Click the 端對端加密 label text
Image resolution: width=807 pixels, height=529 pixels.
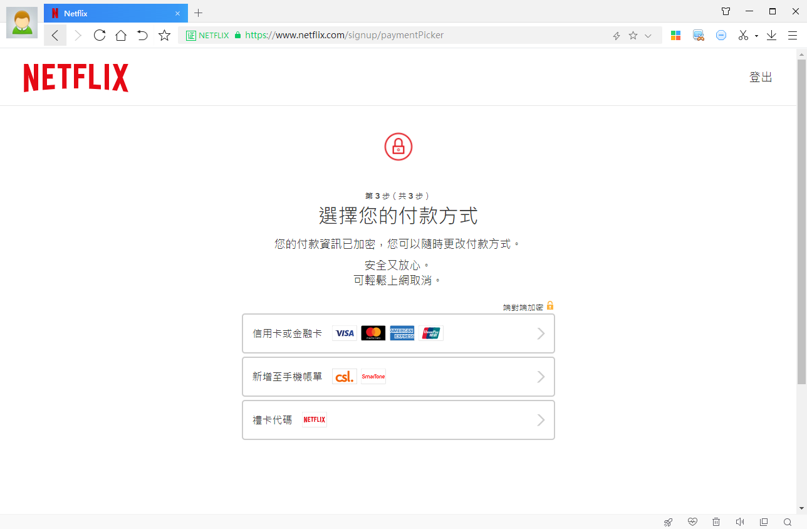[x=524, y=308]
